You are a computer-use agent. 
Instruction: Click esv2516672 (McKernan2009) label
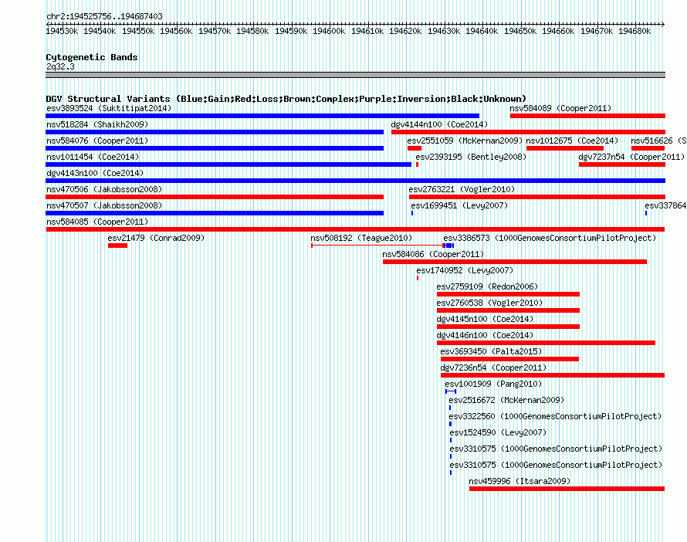[x=506, y=400]
